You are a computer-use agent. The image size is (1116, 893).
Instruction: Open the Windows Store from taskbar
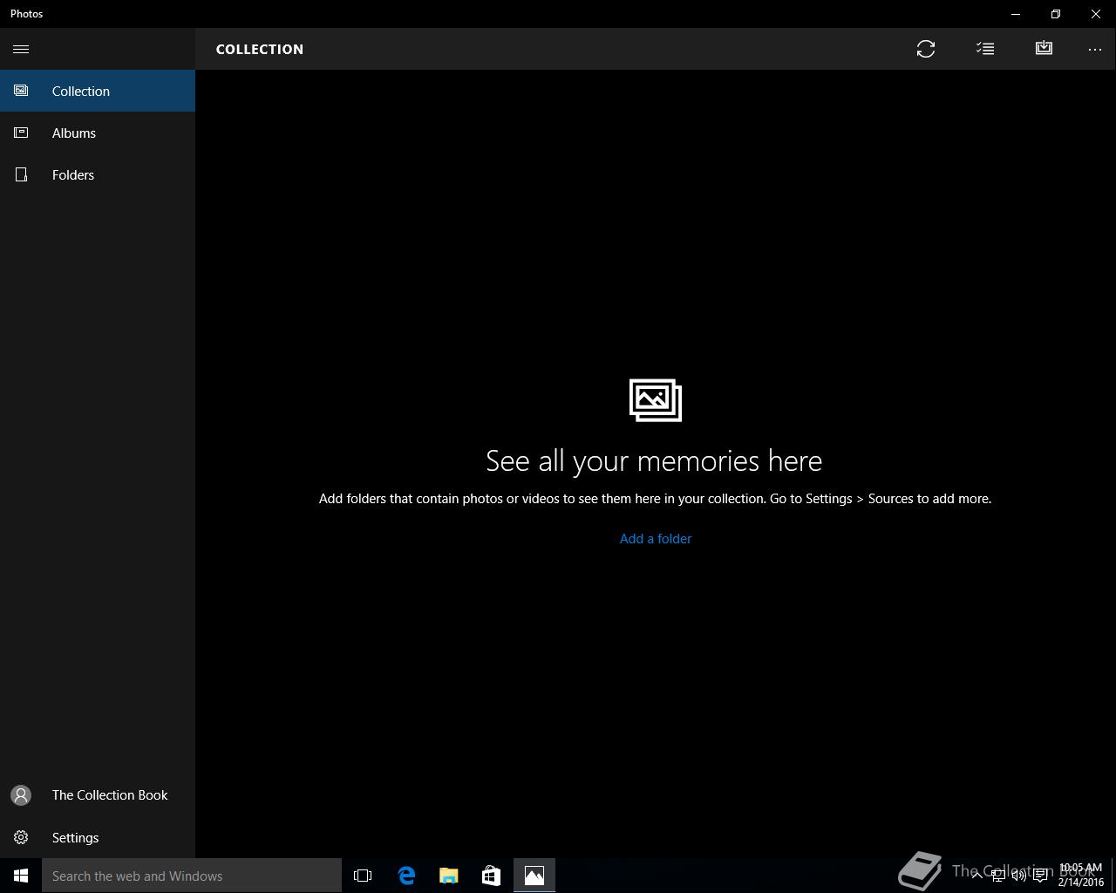point(492,876)
